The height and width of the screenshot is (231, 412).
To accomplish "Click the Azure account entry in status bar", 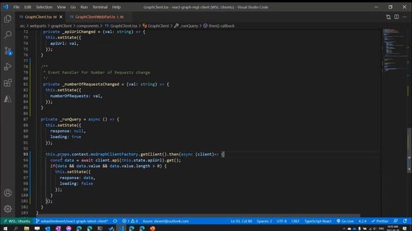I will [165, 221].
